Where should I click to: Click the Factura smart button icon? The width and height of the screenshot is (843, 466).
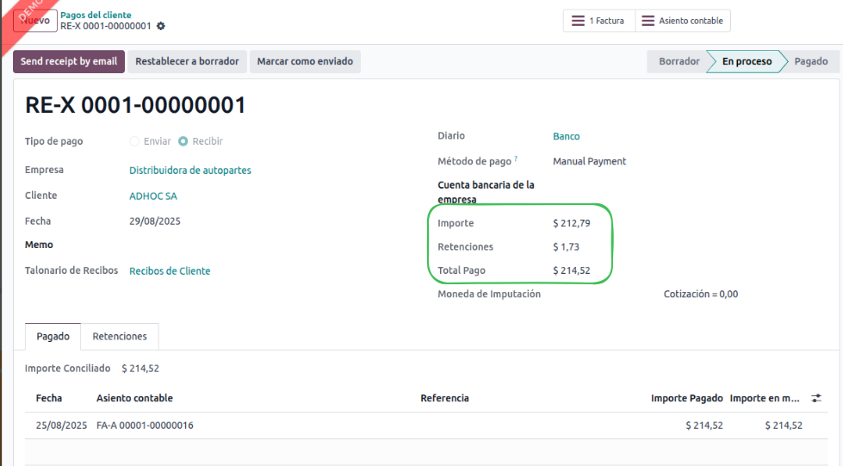[578, 21]
